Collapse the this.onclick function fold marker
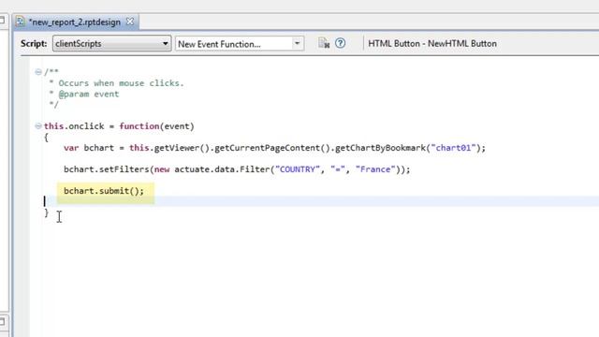Image resolution: width=599 pixels, height=337 pixels. pyautogui.click(x=38, y=125)
